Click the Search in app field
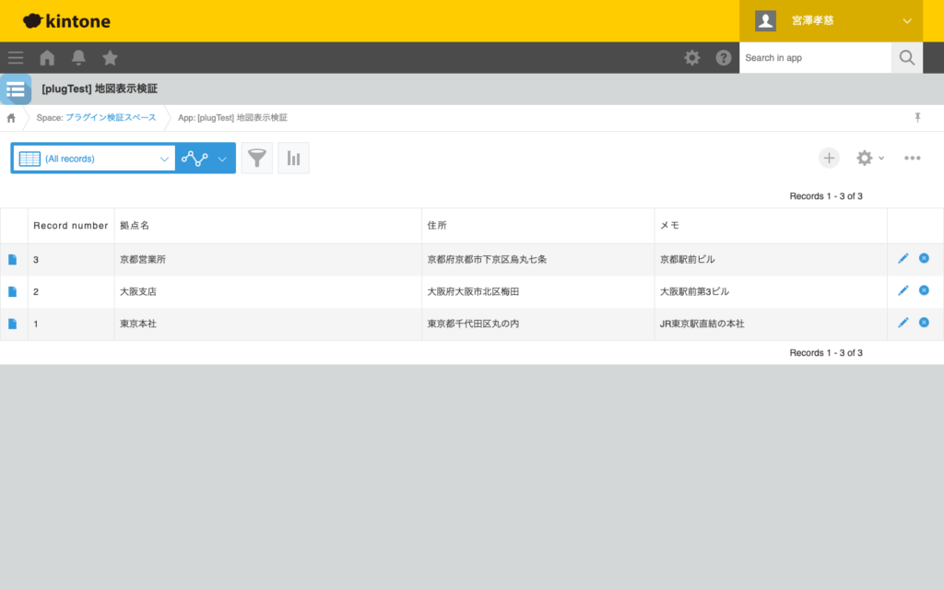 click(815, 58)
